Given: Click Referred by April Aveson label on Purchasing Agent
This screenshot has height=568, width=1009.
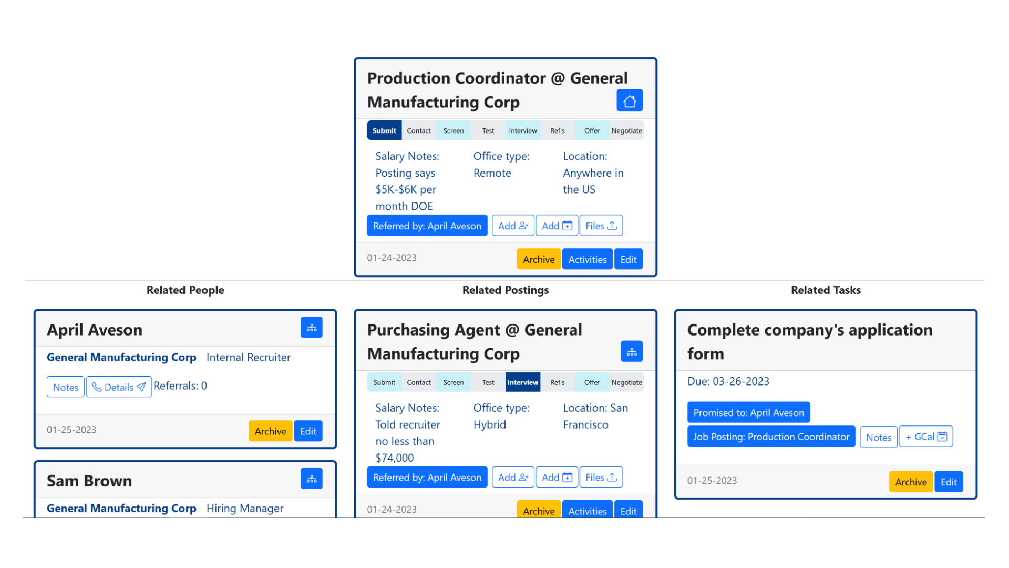Looking at the screenshot, I should coord(427,476).
